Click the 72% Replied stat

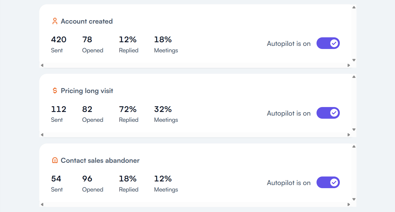pos(129,114)
